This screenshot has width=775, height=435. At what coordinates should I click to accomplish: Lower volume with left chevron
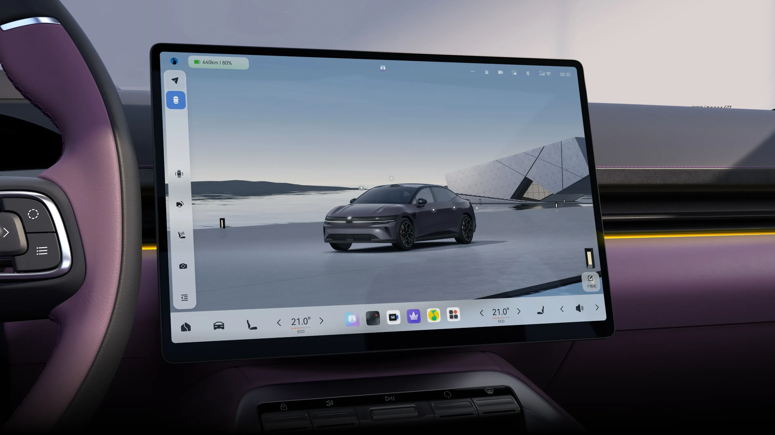click(x=562, y=309)
